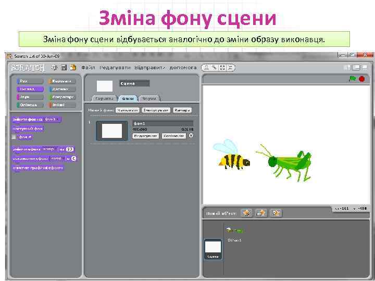The image size is (375, 281).
Task: Click the Малювати new background button
Action: [x=128, y=110]
